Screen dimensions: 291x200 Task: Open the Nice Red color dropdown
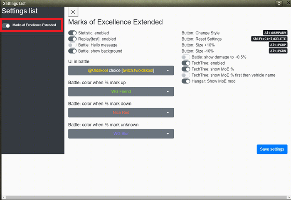coord(121,112)
